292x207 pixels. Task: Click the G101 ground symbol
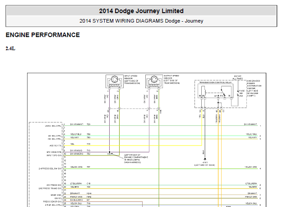(x=205, y=159)
